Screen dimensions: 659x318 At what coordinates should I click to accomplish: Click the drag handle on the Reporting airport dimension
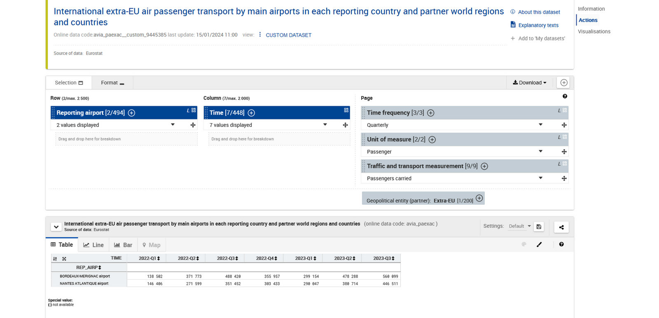click(x=53, y=113)
